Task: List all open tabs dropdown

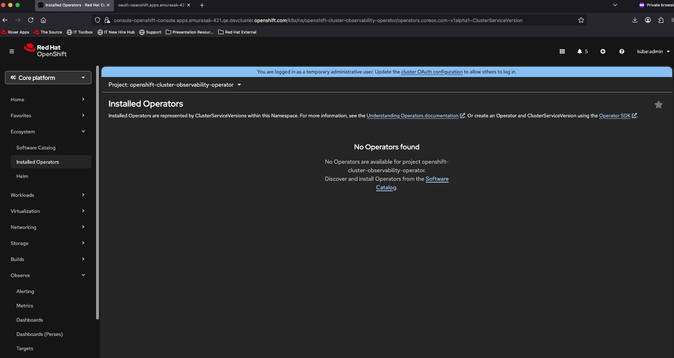Action: (615, 5)
